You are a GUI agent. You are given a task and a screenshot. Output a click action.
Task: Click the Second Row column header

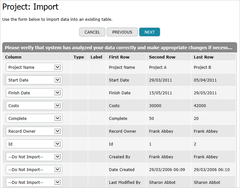[162, 57]
